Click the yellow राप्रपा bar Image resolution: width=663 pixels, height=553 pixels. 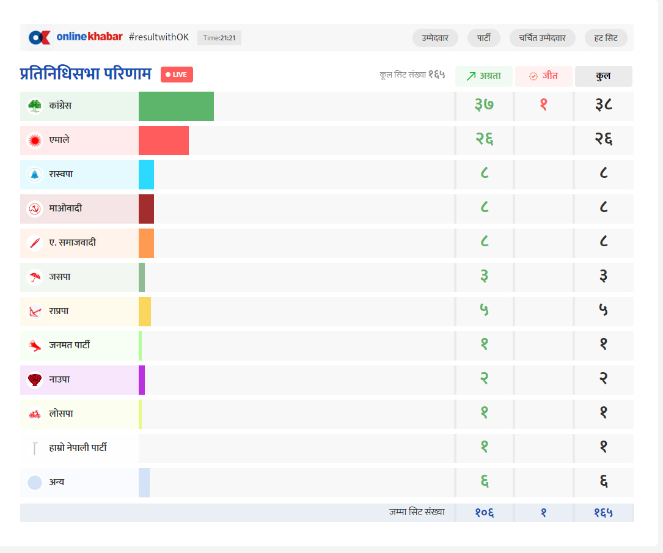click(x=145, y=312)
